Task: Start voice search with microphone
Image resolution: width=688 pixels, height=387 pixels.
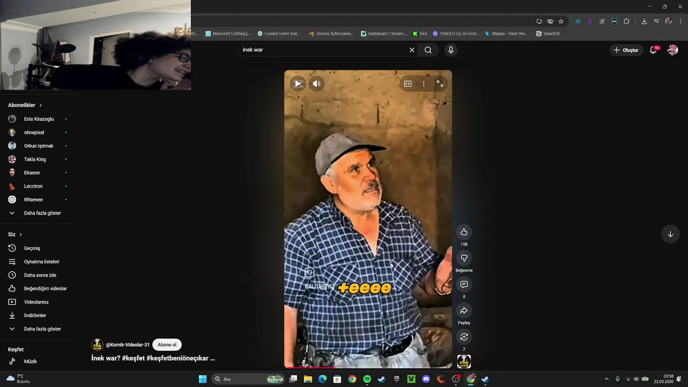Action: tap(450, 50)
